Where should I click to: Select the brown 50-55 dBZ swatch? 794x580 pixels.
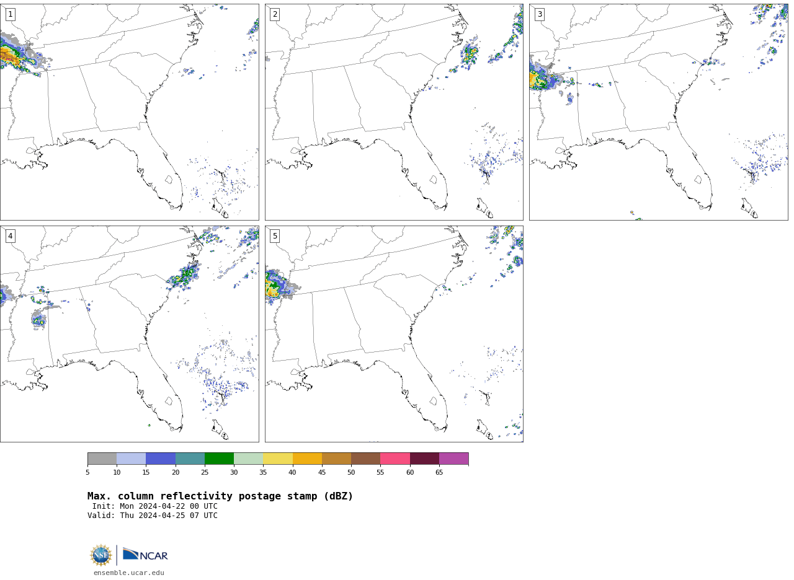366,459
